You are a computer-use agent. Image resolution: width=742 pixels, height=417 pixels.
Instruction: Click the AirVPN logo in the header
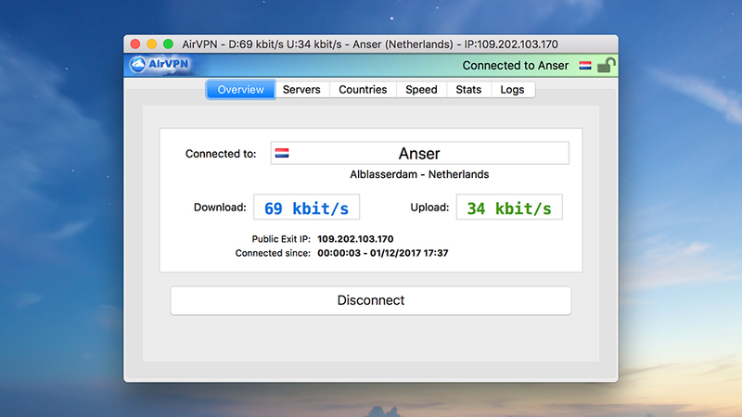click(160, 64)
